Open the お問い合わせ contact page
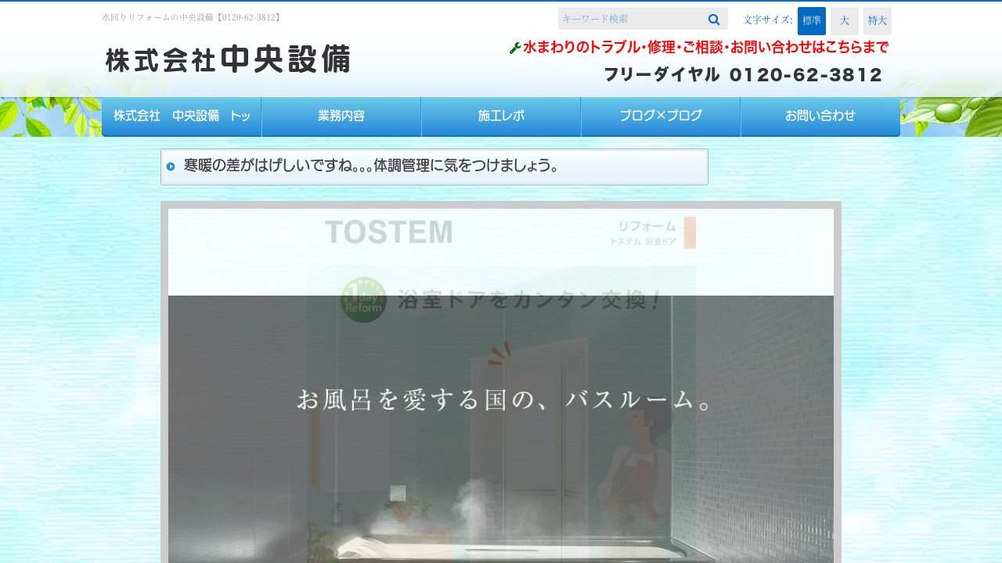This screenshot has width=1002, height=563. click(820, 117)
